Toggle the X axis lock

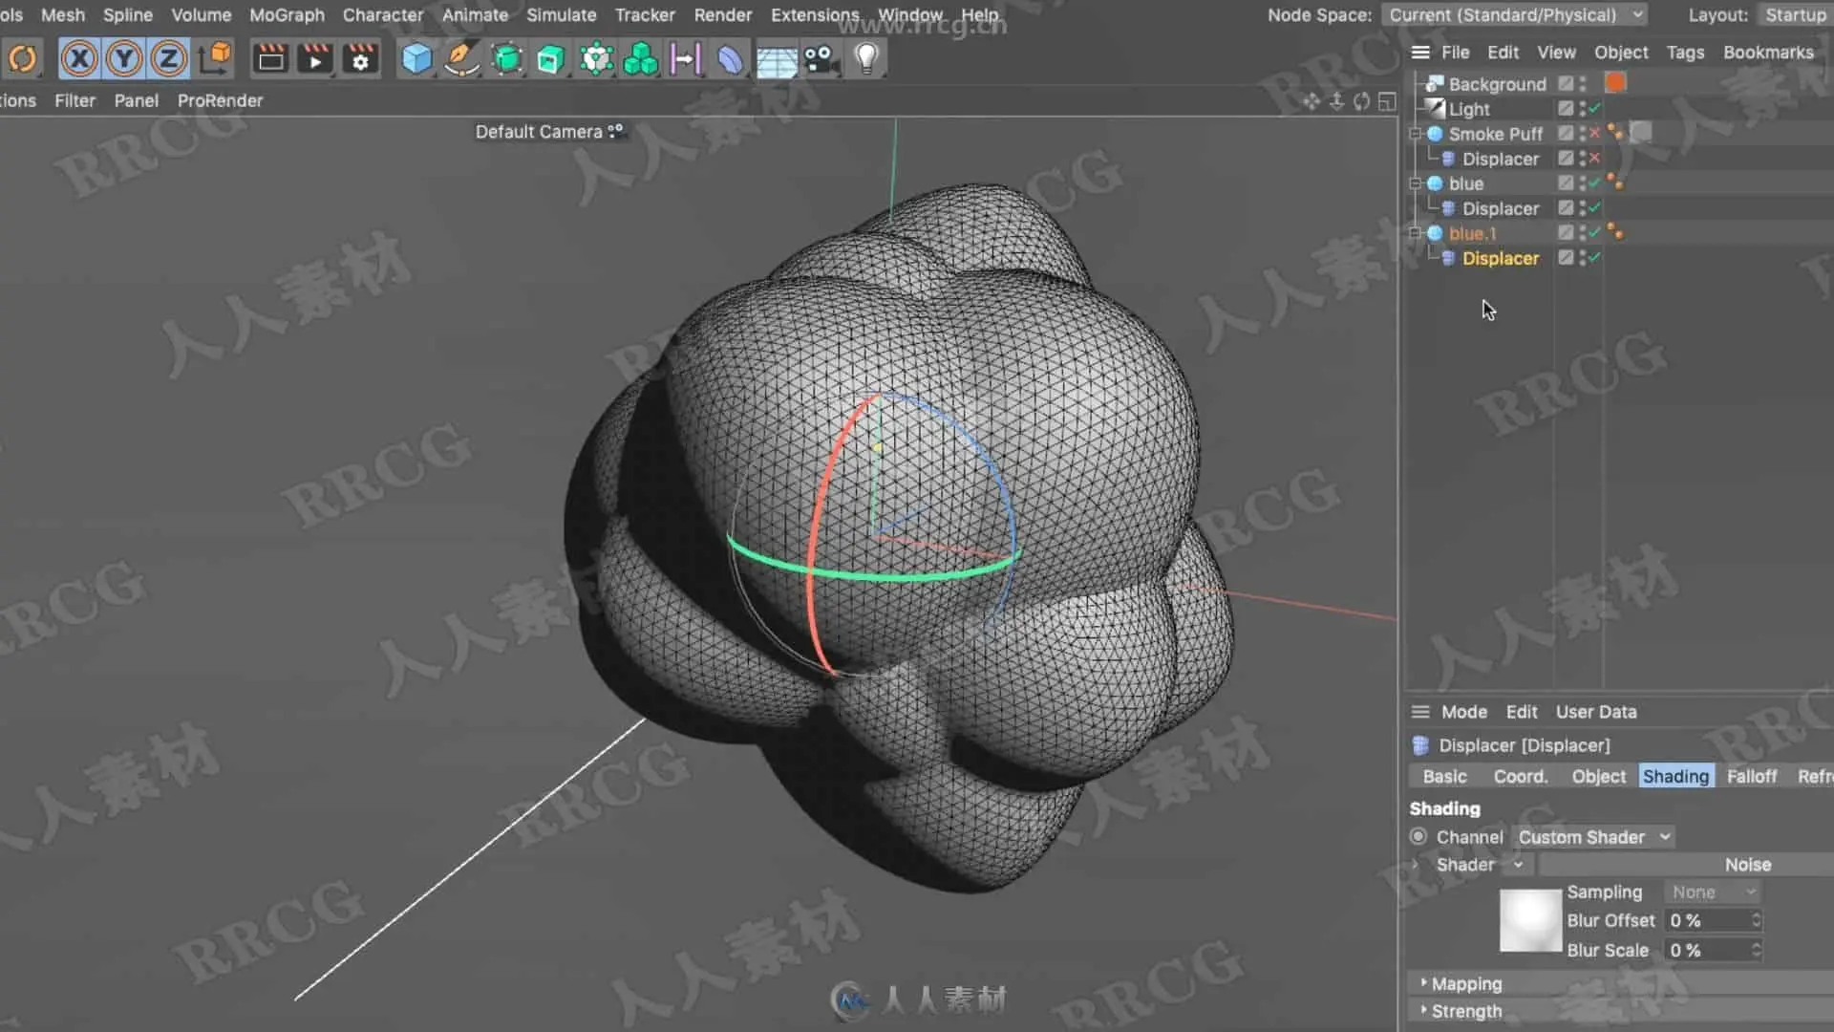(79, 59)
